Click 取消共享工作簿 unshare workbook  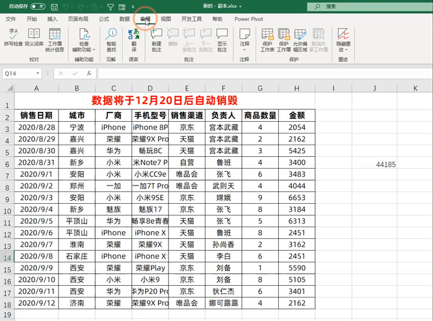[x=319, y=40]
